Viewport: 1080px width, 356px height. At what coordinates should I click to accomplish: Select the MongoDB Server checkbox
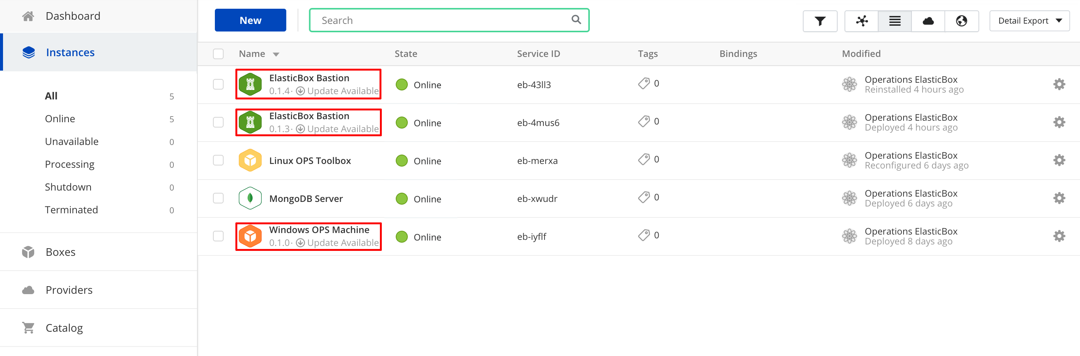click(218, 198)
